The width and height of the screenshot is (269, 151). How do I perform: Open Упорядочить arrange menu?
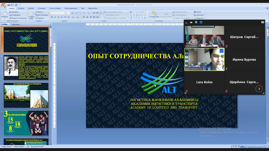154,14
